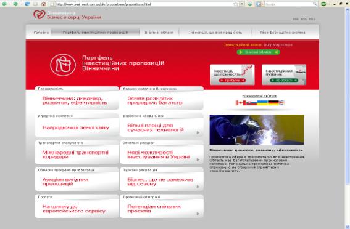The image size is (350, 229).
Task: Open the Найродючіші землі світу link
Action: click(x=76, y=127)
